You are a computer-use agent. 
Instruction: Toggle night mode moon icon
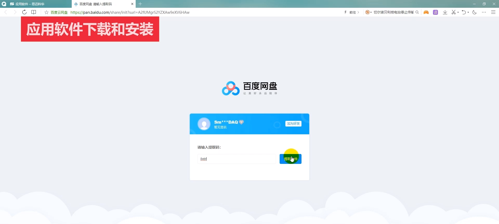pyautogui.click(x=475, y=12)
